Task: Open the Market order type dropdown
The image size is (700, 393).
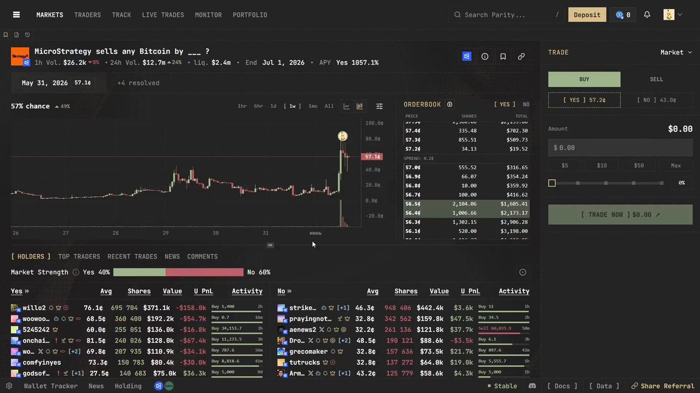Action: [676, 52]
